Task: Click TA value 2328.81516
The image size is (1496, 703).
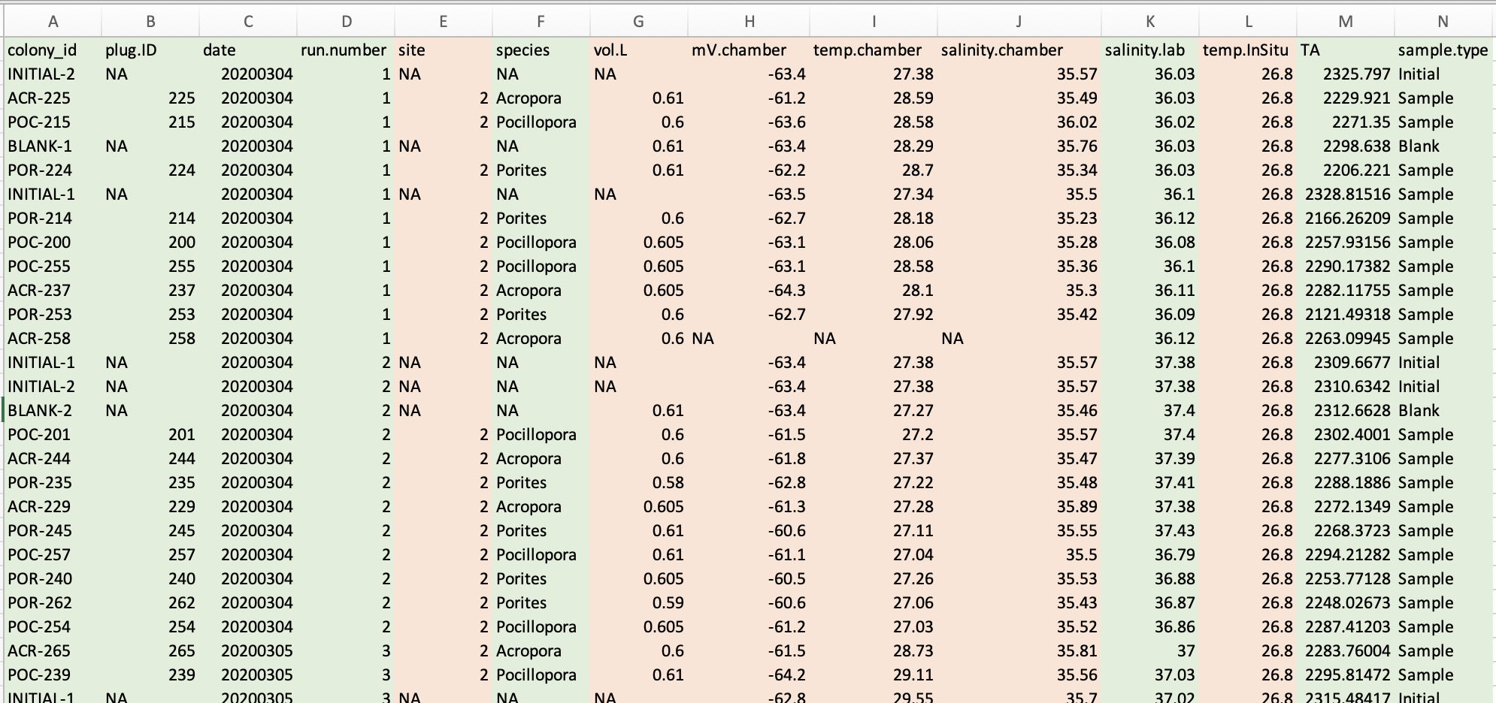Action: click(x=1346, y=195)
